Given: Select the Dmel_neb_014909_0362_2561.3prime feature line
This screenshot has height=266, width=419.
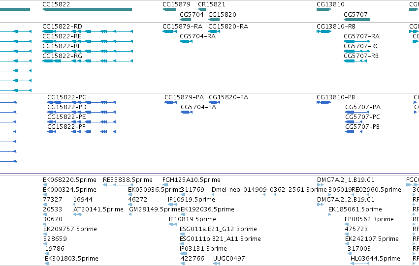Looking at the screenshot, I should pos(244,195).
